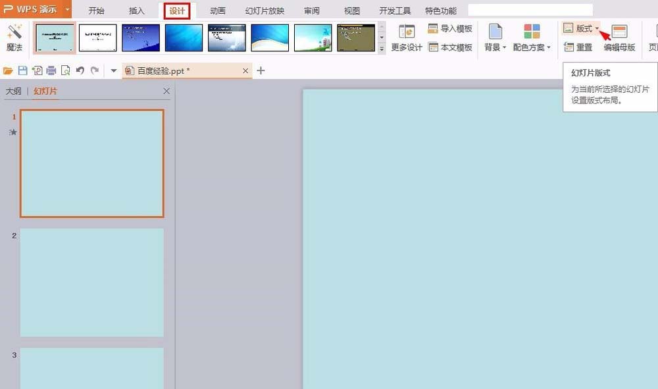
Task: Switch to the 特色功能 tab
Action: click(x=441, y=11)
